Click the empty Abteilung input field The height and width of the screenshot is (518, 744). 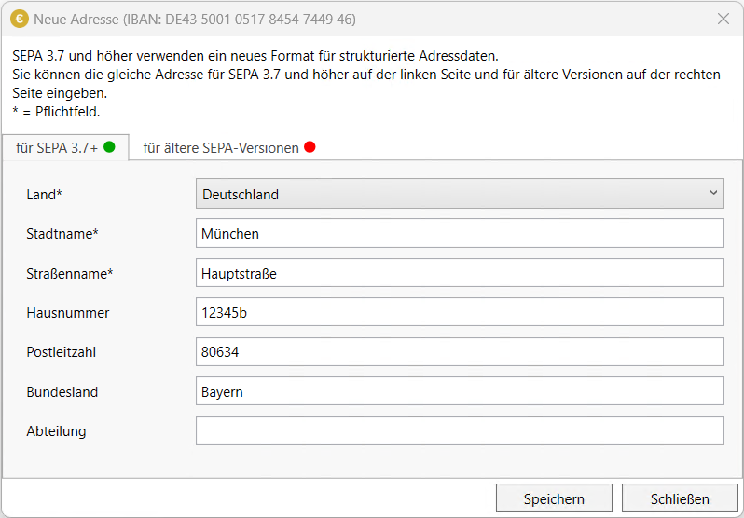(460, 430)
